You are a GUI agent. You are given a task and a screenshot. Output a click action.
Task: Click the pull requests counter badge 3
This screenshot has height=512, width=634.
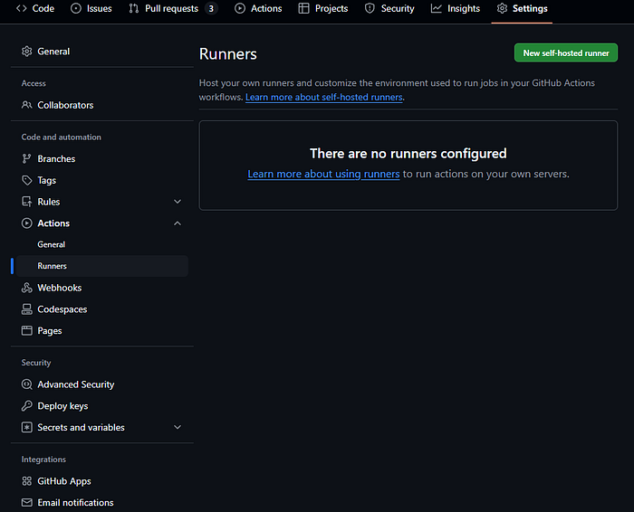[x=211, y=8]
